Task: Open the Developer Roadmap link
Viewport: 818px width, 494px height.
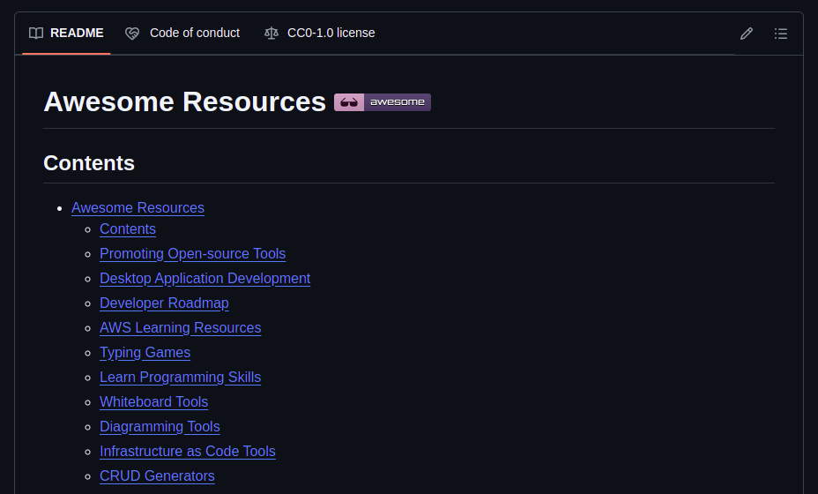Action: 164,303
